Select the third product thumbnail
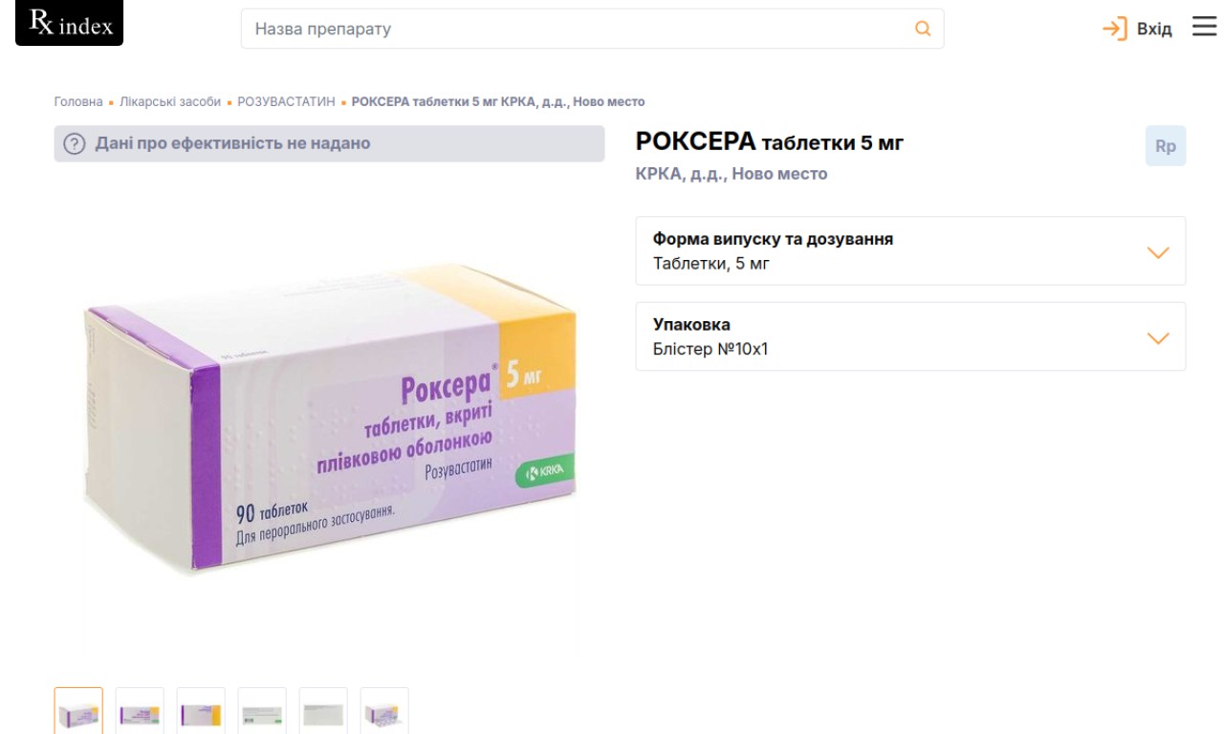The height and width of the screenshot is (734, 1224). point(201,712)
